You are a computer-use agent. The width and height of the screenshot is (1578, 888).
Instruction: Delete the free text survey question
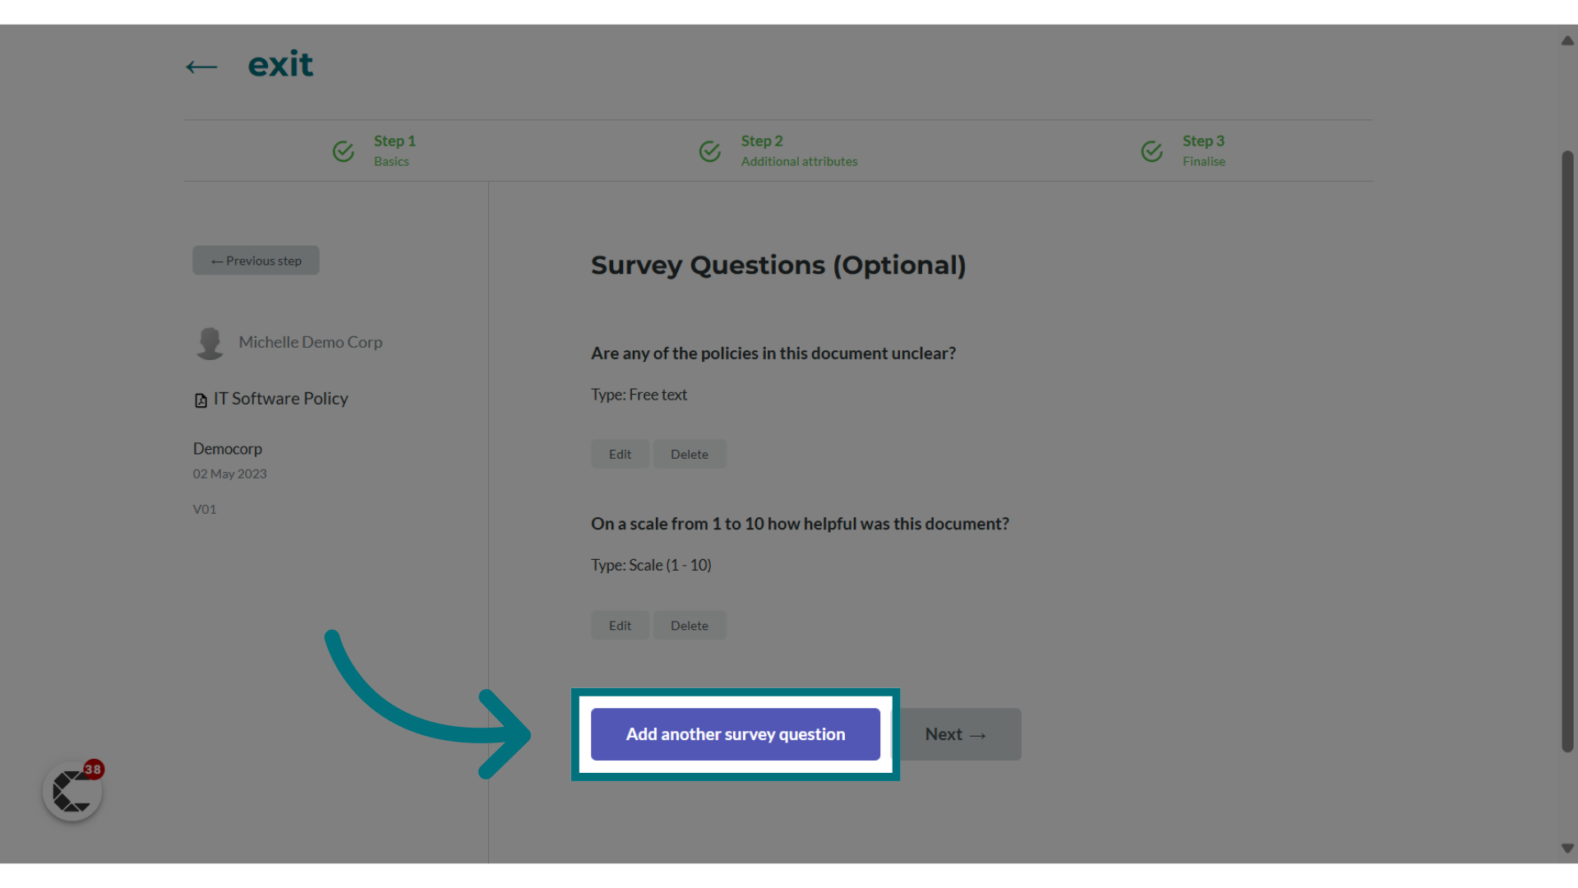pyautogui.click(x=690, y=453)
